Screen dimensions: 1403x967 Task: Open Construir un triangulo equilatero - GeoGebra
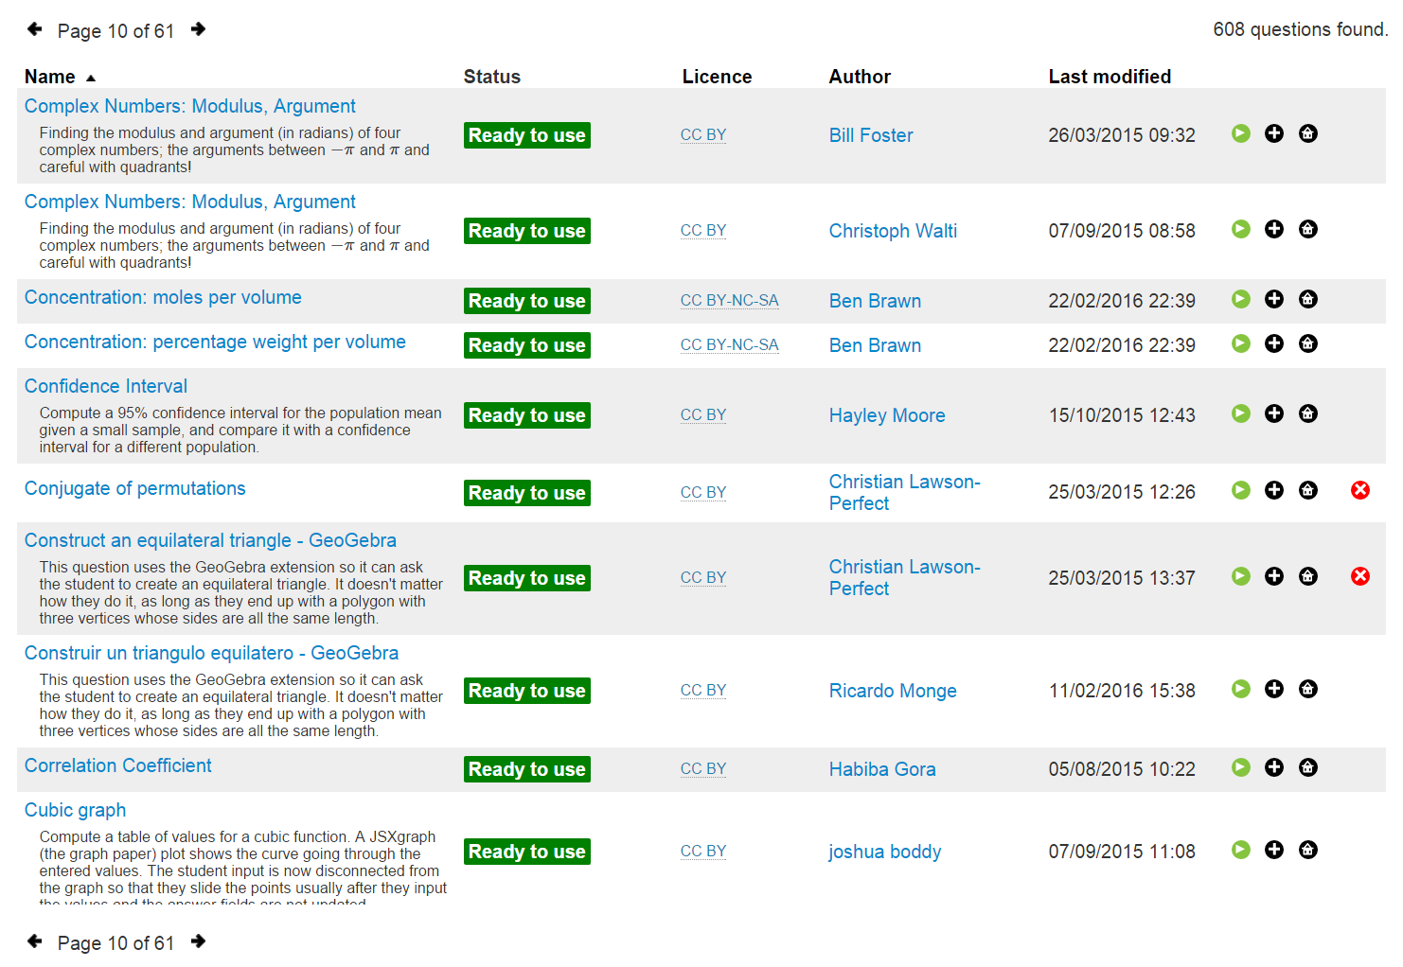211,653
